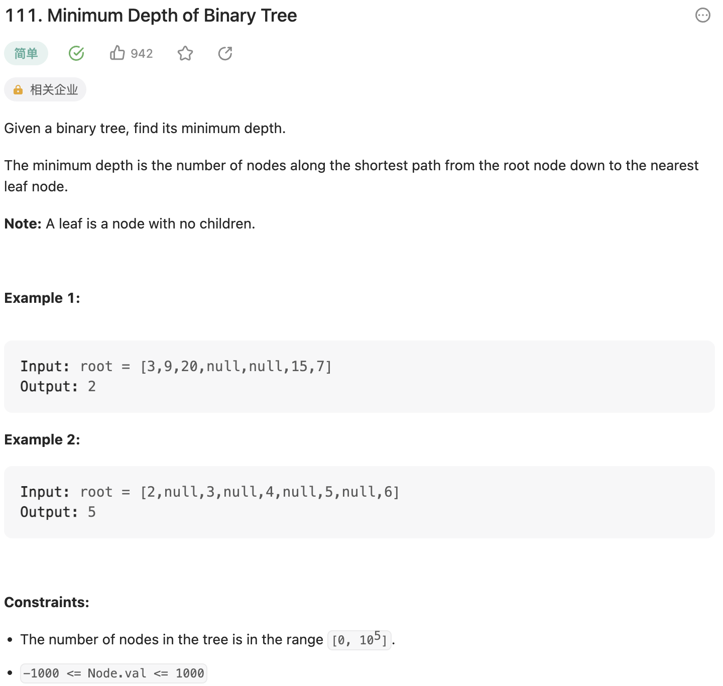Screen dimensions: 723x686
Task: Click the Example 1 heading
Action: (x=42, y=298)
